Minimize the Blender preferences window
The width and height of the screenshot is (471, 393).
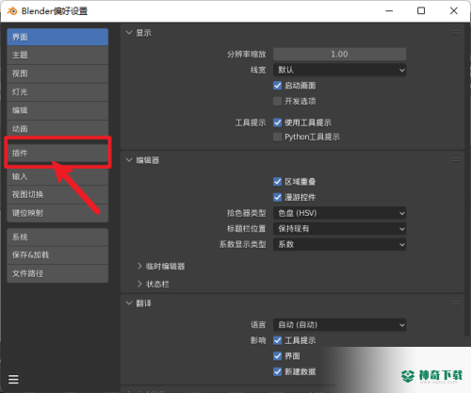tap(389, 11)
